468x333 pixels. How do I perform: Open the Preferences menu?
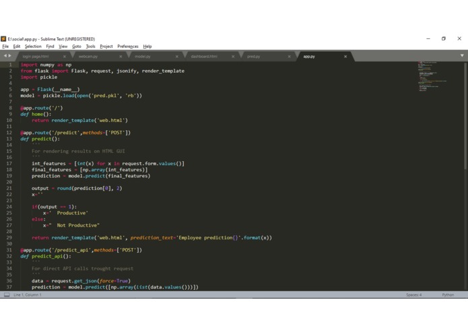[x=128, y=47]
